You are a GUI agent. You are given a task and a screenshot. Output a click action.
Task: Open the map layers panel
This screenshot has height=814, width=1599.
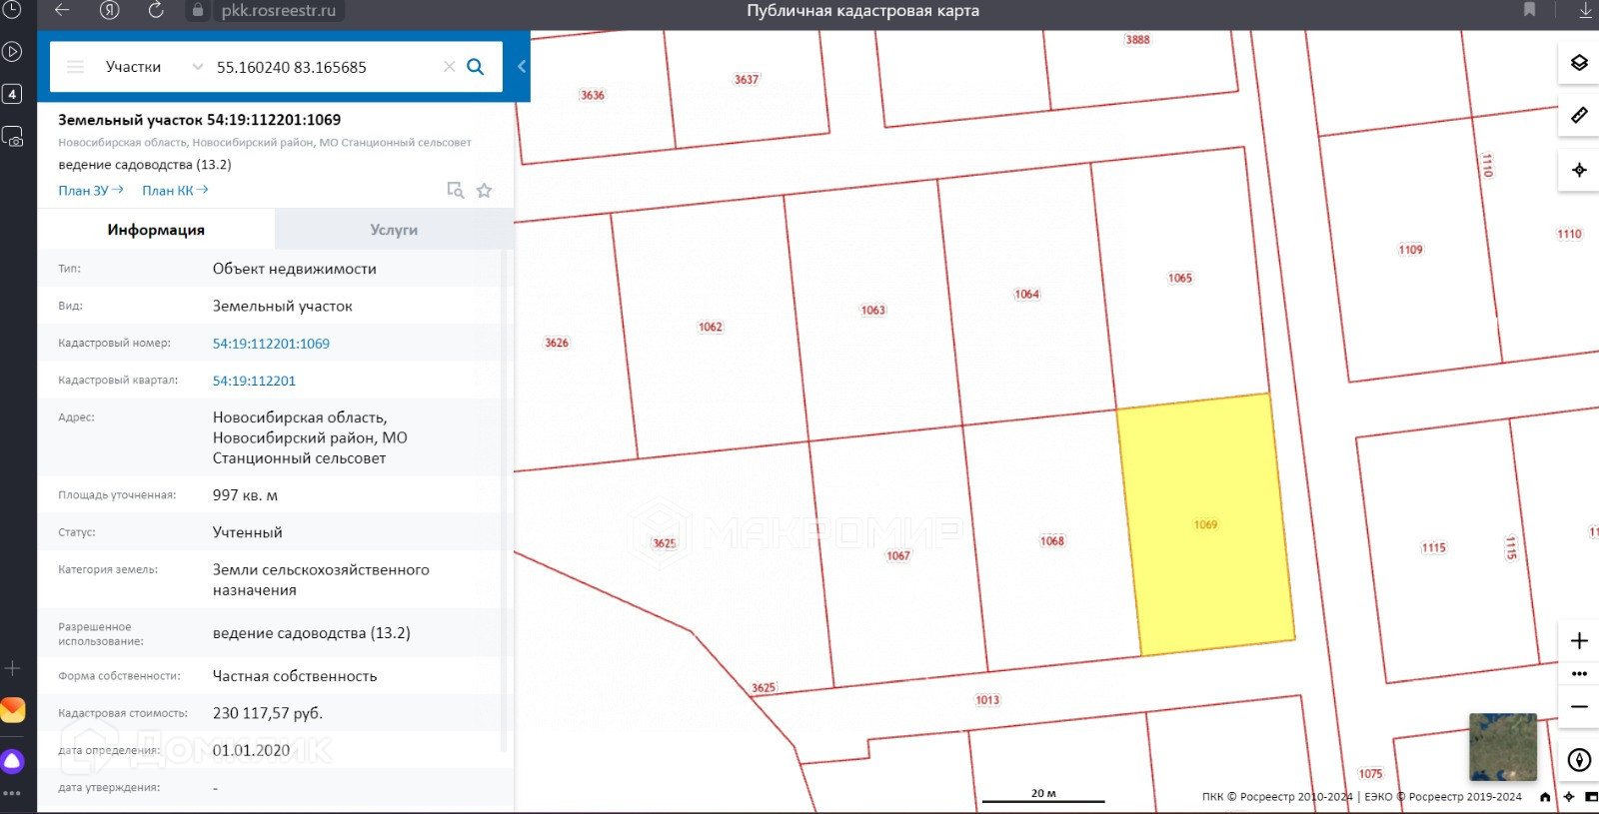1579,63
